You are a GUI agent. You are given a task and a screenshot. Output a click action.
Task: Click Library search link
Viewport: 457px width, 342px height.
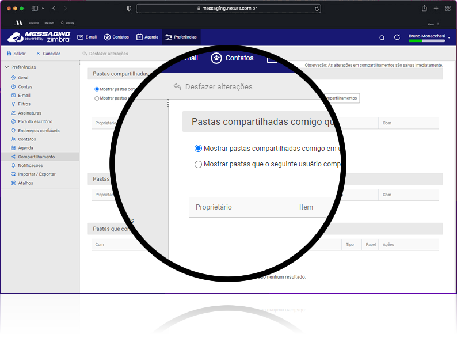tap(67, 22)
